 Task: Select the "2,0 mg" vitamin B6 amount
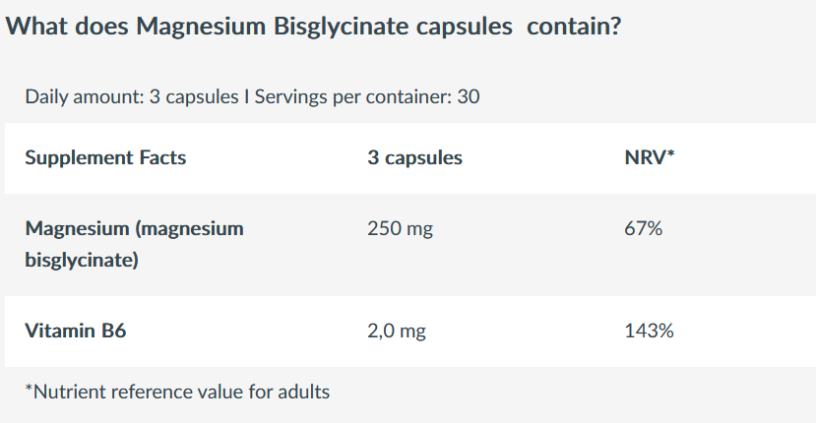(x=397, y=332)
